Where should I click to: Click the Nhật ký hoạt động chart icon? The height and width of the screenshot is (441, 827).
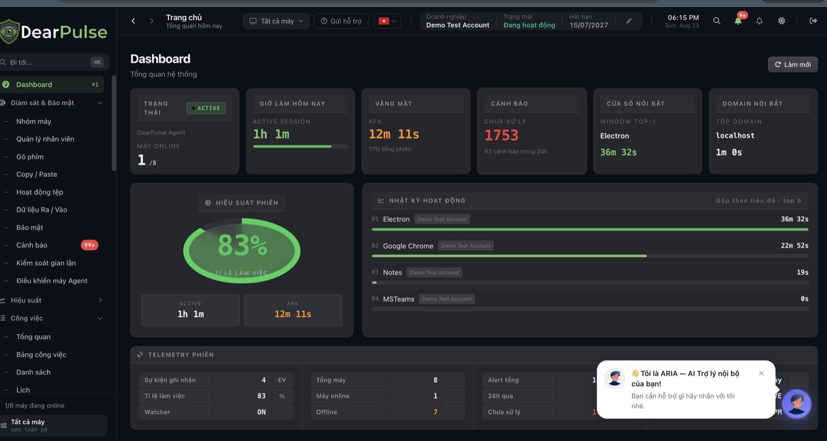[381, 200]
